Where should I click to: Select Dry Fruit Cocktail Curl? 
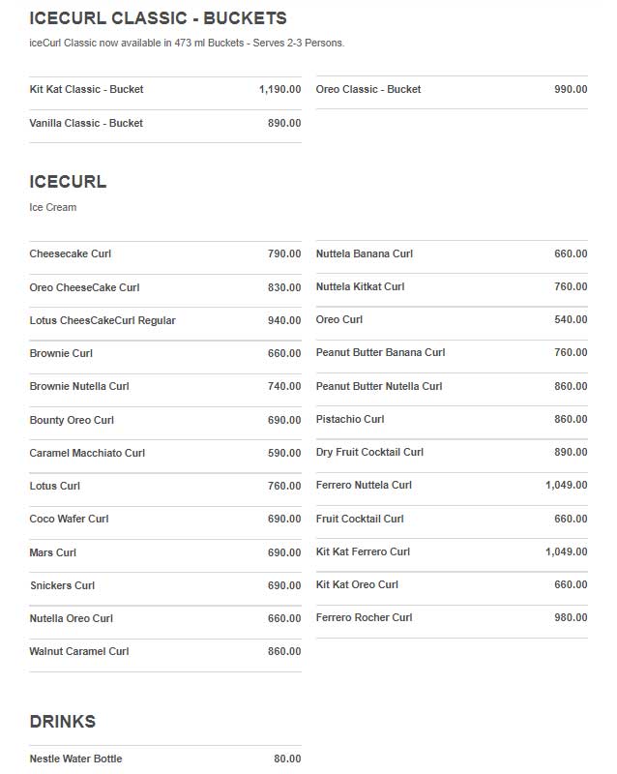(x=452, y=452)
